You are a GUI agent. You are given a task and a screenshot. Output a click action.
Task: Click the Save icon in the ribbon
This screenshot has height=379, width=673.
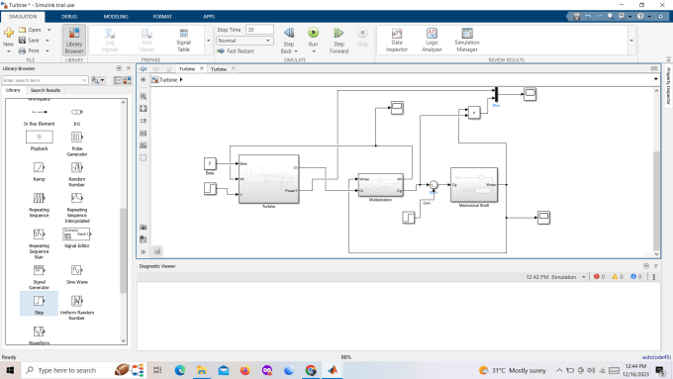[x=23, y=40]
